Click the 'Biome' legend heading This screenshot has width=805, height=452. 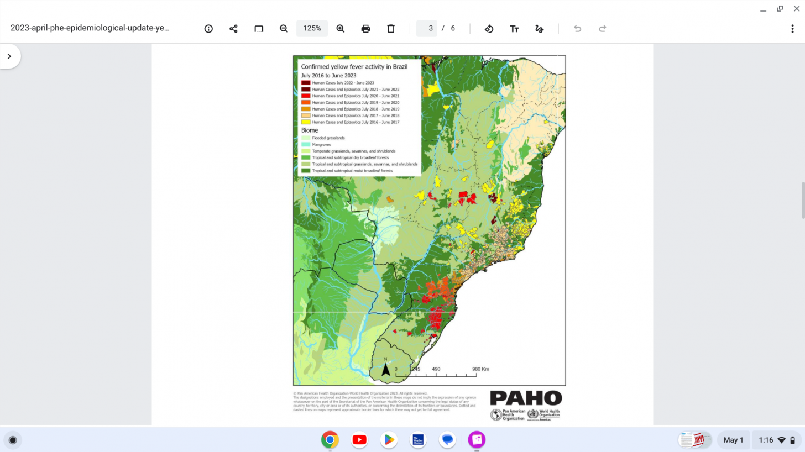(x=310, y=130)
